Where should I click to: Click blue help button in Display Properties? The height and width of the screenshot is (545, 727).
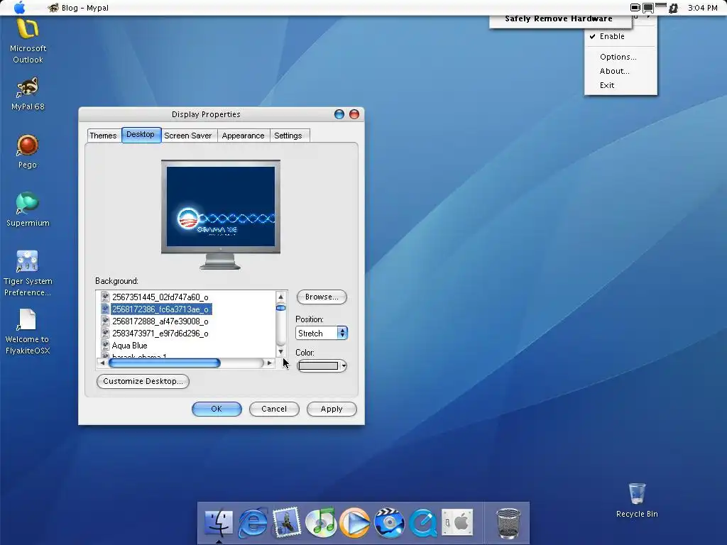pos(339,114)
